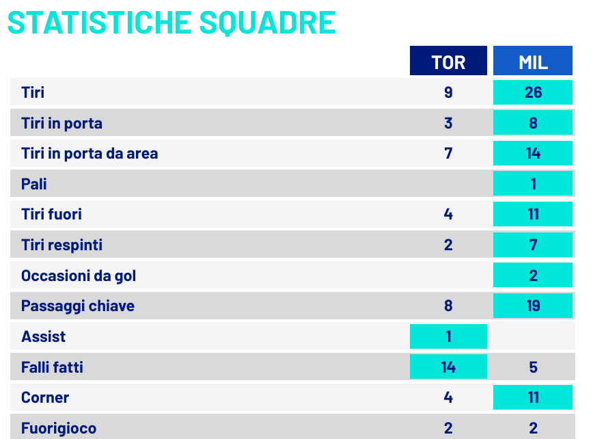Click the Fuorigioco row label
This screenshot has height=439, width=591.
[59, 429]
